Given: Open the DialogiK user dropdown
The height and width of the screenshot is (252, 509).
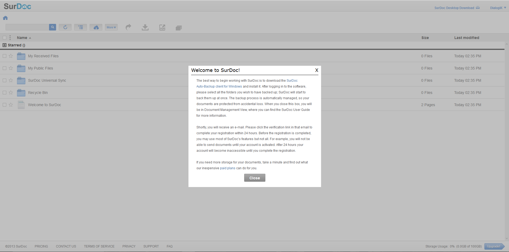Looking at the screenshot, I should pos(498,8).
